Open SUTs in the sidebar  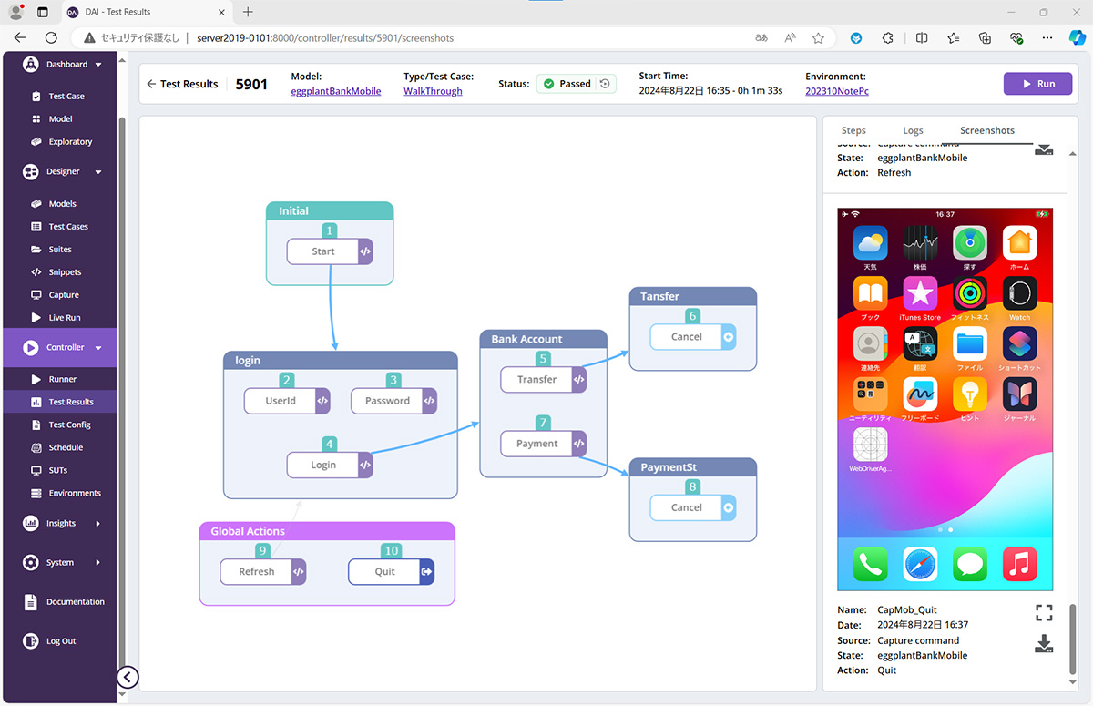[57, 470]
